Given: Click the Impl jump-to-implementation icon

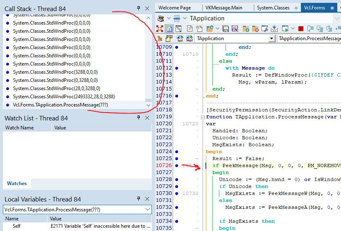Looking at the screenshot, I should click(190, 38).
